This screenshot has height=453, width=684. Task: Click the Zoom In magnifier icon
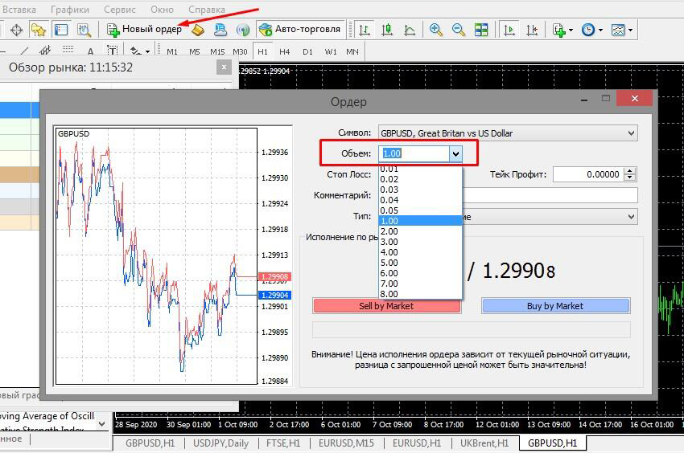[435, 30]
